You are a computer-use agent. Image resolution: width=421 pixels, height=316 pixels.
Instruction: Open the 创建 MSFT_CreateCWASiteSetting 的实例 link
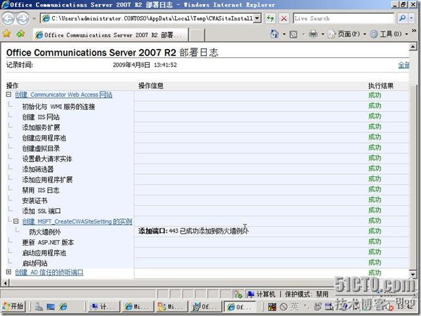(77, 221)
